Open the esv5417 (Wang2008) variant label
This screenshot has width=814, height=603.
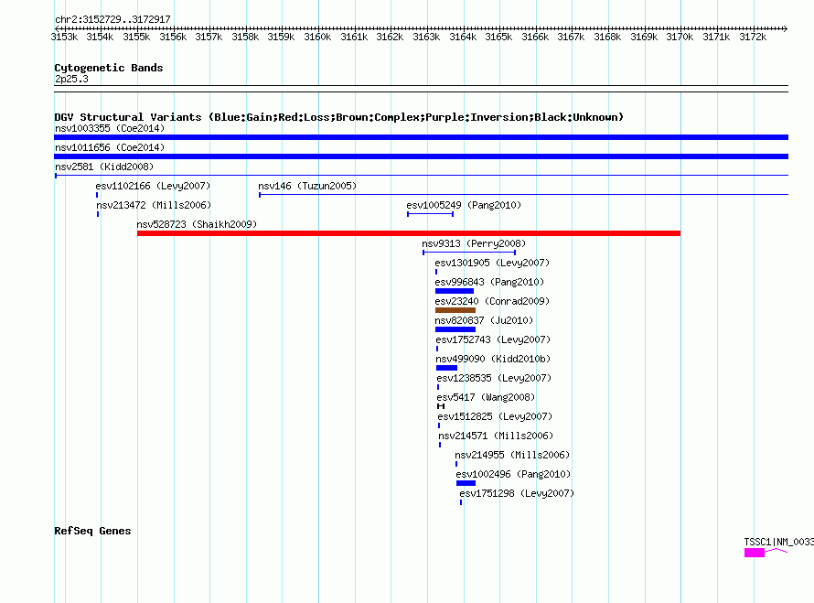point(485,397)
